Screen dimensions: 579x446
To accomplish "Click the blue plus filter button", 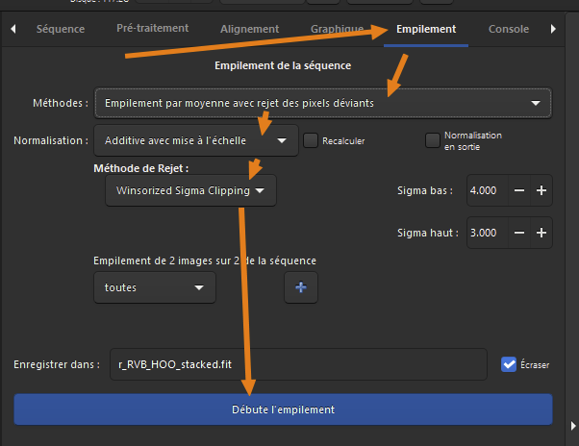I will coord(301,287).
